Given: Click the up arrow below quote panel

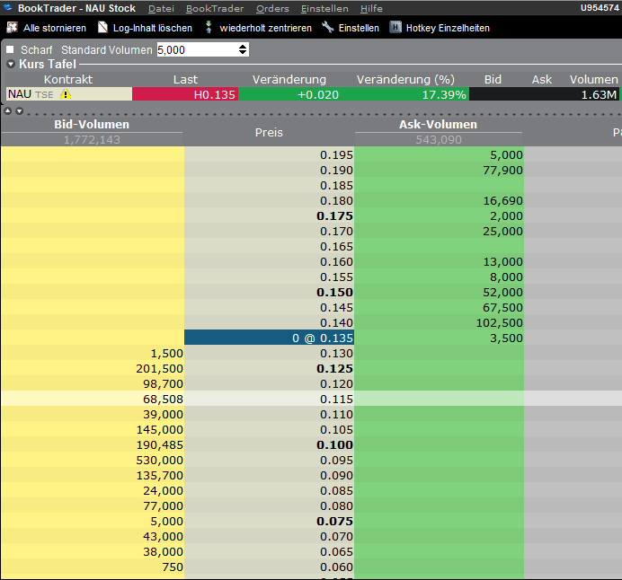Looking at the screenshot, I should [x=7, y=111].
